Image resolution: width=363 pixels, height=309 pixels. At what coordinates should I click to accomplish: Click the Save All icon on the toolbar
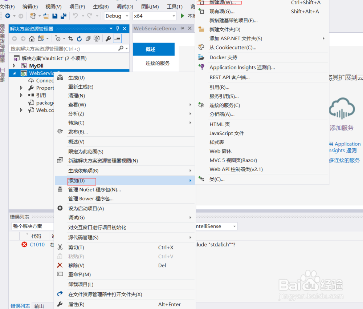(x=64, y=16)
